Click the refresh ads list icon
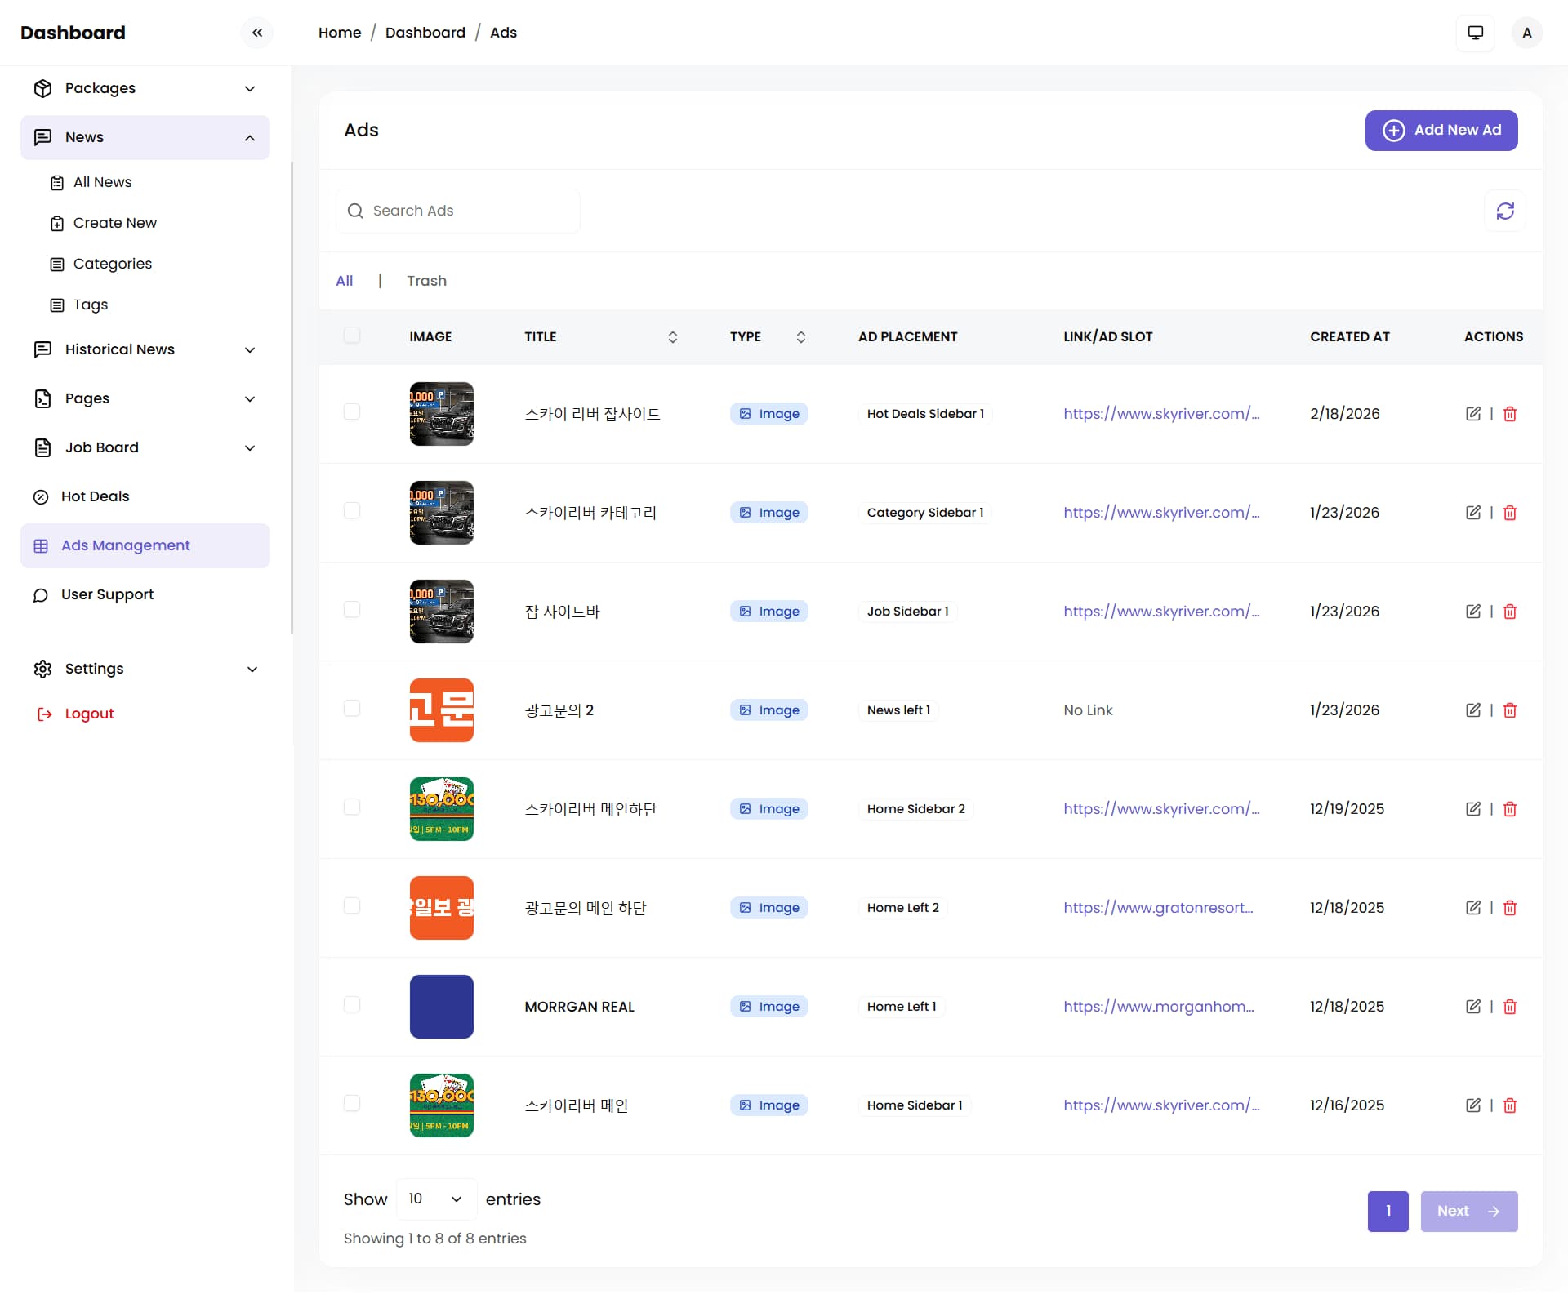Screen dimensions: 1568x1299 [1504, 211]
